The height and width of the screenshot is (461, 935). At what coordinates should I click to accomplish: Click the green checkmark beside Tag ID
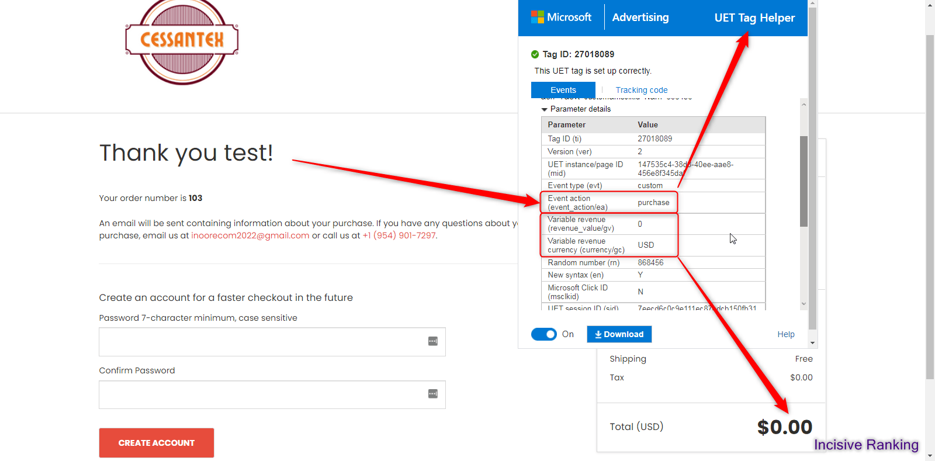click(x=535, y=54)
